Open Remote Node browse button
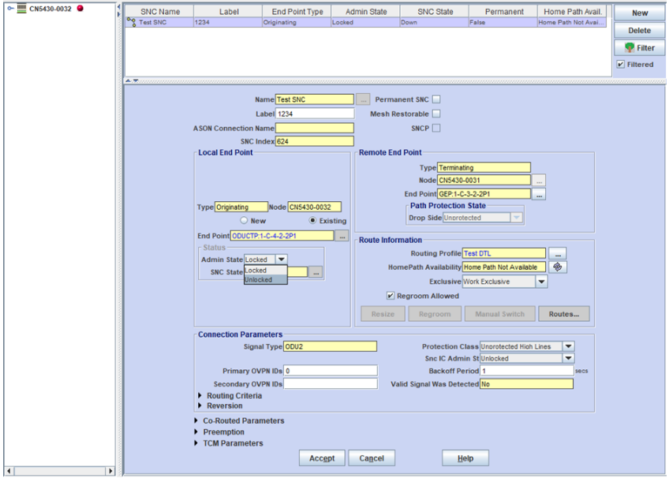Screen dimensions: 669x478 pos(540,181)
